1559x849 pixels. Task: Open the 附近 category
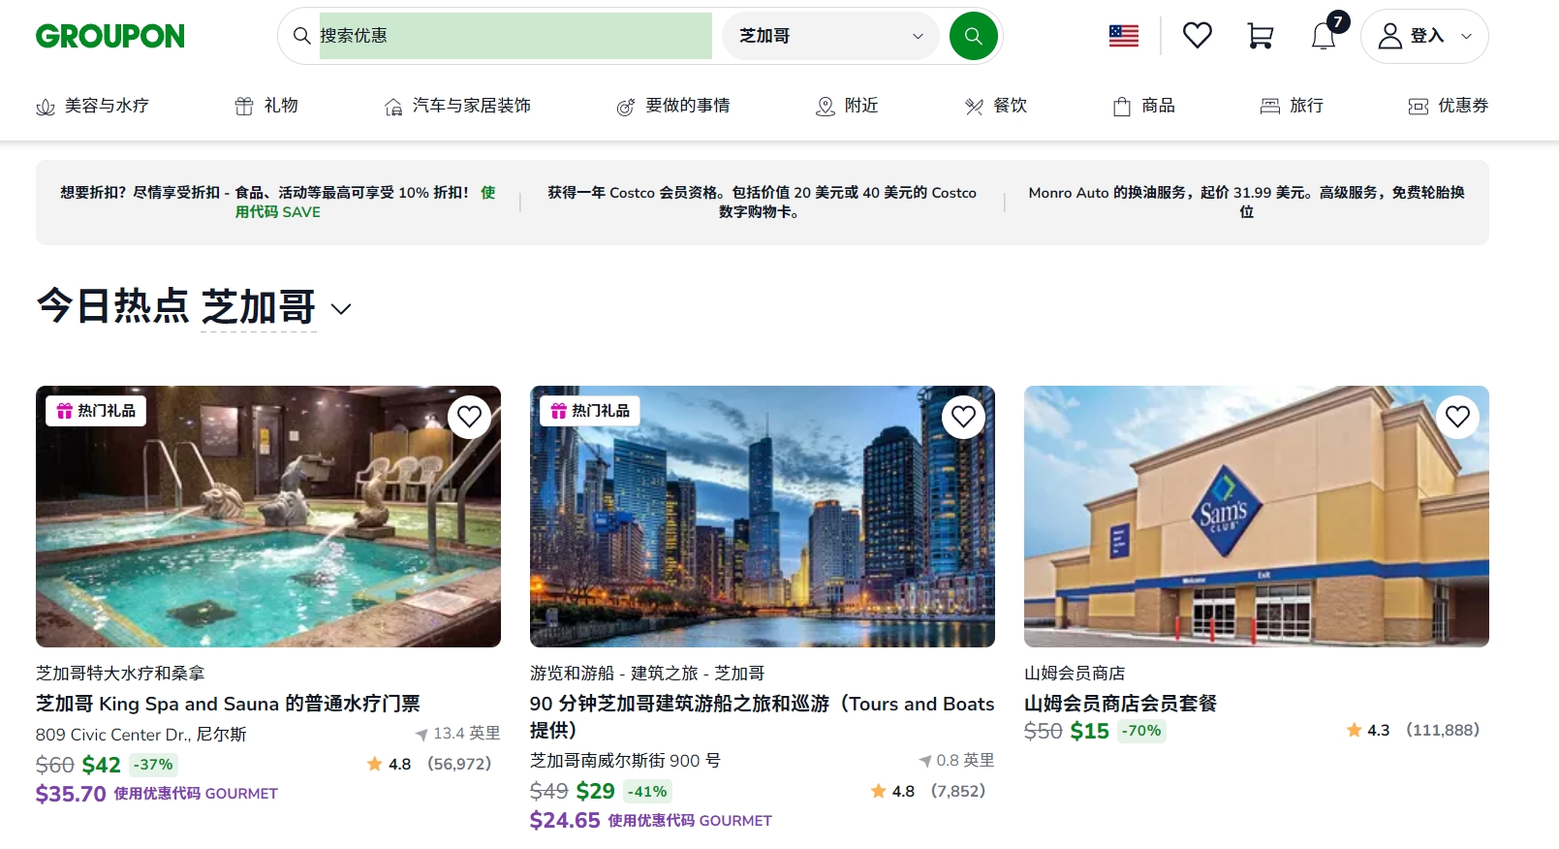(847, 106)
